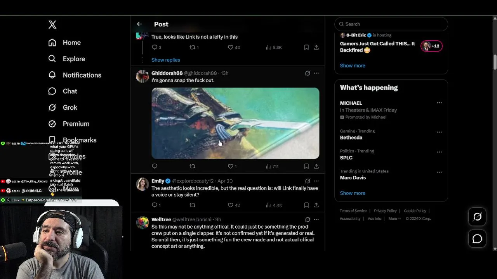Repost Ghiddorah88's sword image post
Image resolution: width=497 pixels, height=279 pixels.
[192, 166]
